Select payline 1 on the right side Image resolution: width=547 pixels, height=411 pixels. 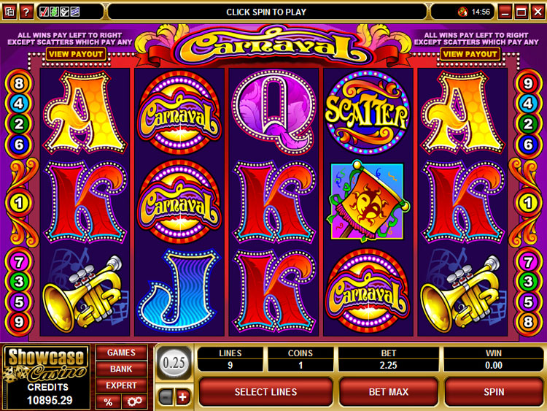528,203
